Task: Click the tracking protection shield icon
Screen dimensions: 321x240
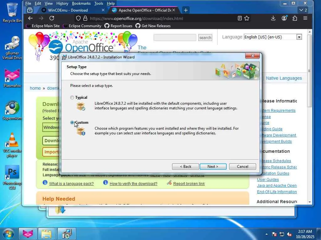Action: (x=78, y=18)
